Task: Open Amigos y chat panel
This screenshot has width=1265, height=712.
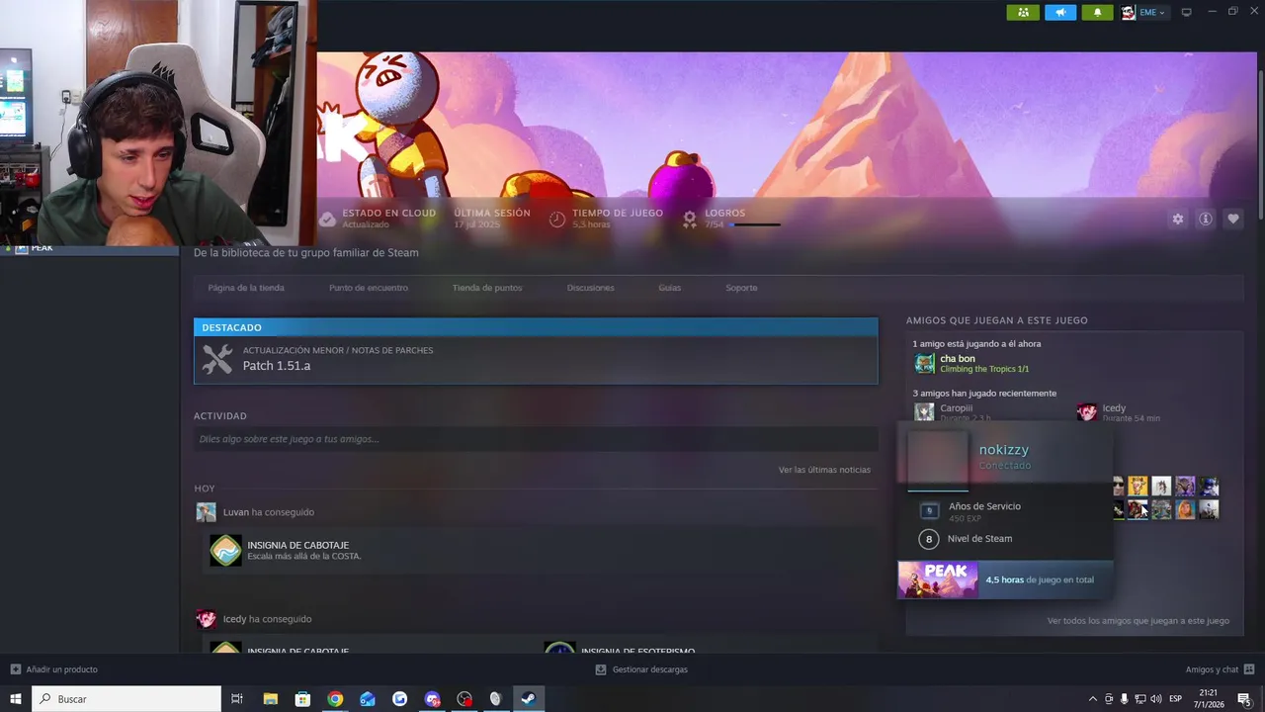Action: click(1221, 669)
